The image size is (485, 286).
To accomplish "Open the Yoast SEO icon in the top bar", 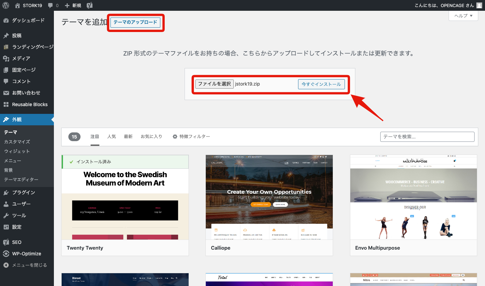I will [89, 5].
